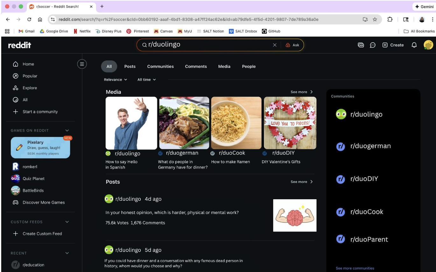This screenshot has width=436, height=272.
Task: Open the Pinterest bookmark
Action: coord(137,31)
